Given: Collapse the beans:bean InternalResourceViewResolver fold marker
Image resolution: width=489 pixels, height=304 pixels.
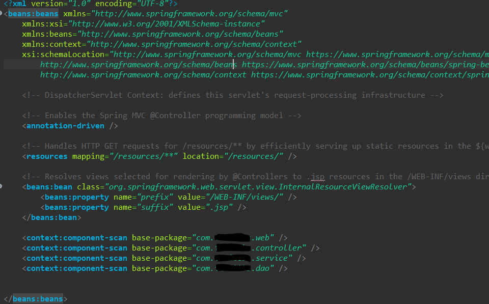Looking at the screenshot, I should 3,187.
